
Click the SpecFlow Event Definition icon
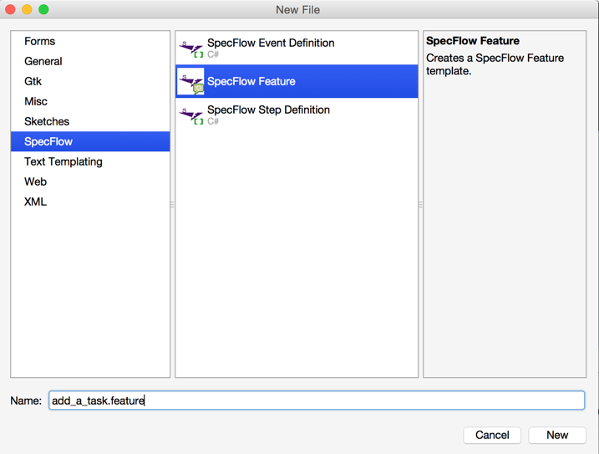coord(191,48)
